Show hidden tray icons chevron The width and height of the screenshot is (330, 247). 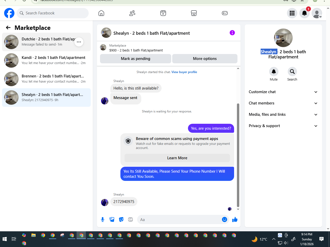(x=274, y=239)
